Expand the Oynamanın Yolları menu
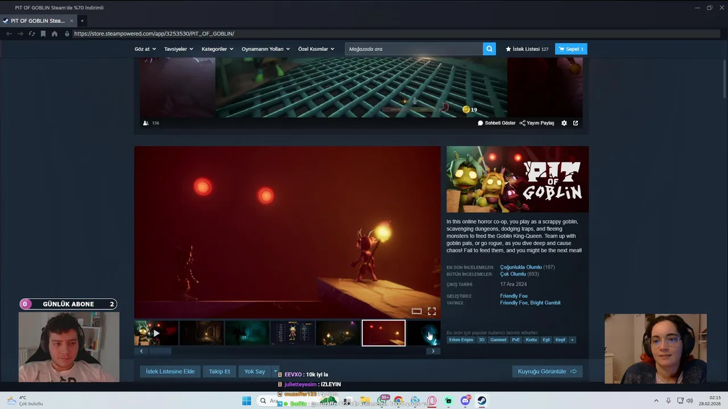Viewport: 728px width, 409px height. tap(266, 49)
